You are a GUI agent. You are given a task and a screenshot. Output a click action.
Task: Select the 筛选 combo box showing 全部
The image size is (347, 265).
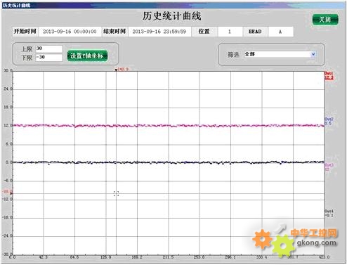pos(280,54)
